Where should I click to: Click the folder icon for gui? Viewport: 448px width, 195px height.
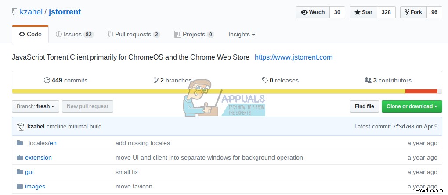point(20,172)
